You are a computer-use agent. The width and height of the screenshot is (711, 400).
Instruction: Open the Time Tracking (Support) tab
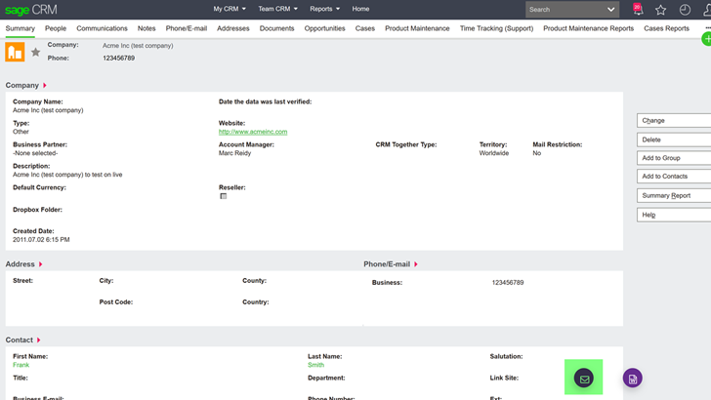496,28
